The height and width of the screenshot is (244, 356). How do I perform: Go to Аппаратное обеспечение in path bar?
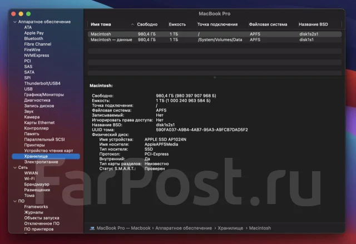pos(184,228)
